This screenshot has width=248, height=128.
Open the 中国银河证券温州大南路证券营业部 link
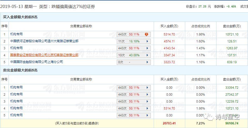pos(44,41)
